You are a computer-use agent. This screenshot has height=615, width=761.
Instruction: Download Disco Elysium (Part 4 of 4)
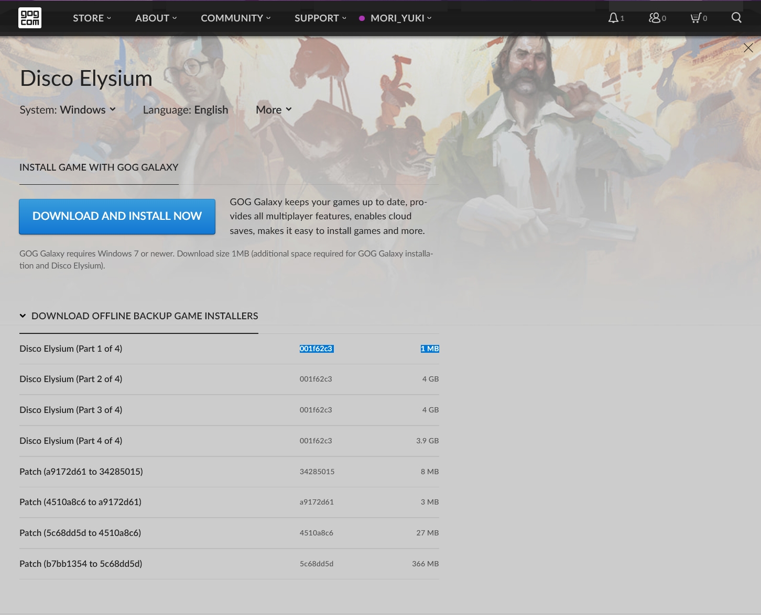(x=229, y=441)
